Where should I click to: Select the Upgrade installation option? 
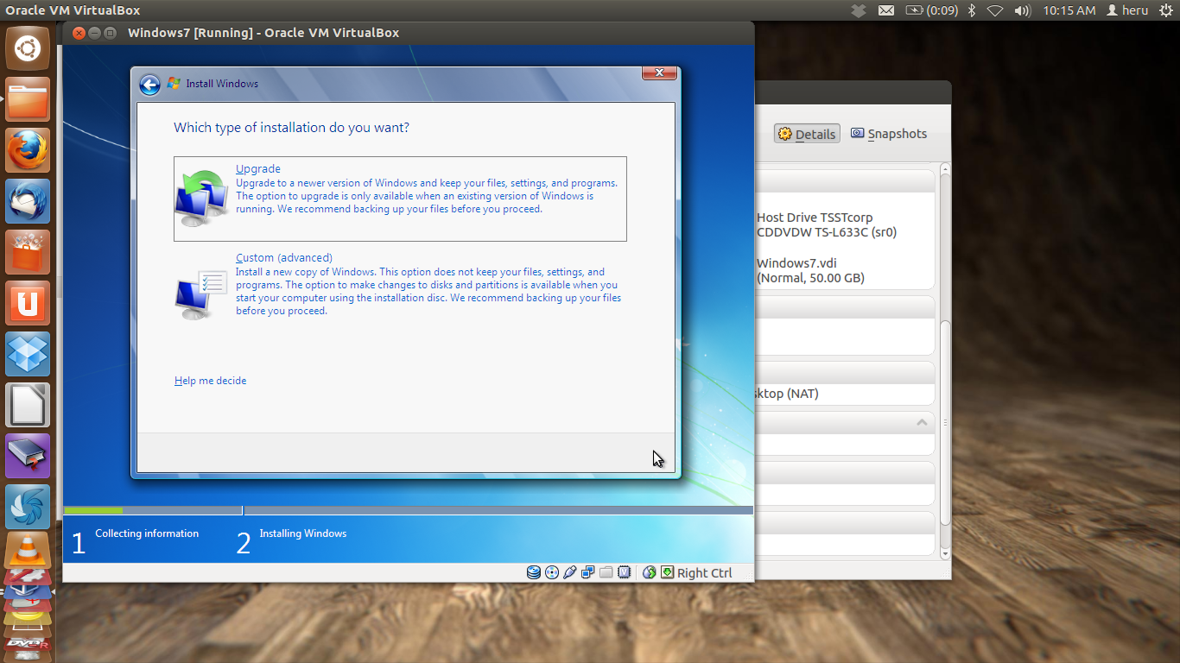(x=400, y=199)
